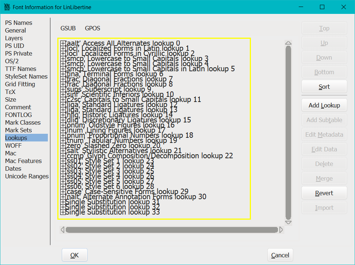Expand 'ss01' Style Set 1 lookup 23
Image resolution: width=355 pixels, height=265 pixels.
pos(63,161)
